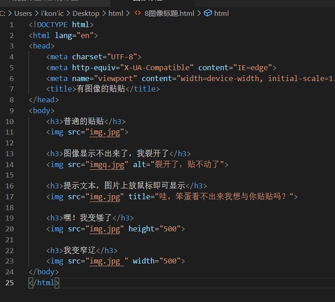
Task: Open the "Users" breadcrumb folder
Action: pyautogui.click(x=23, y=13)
